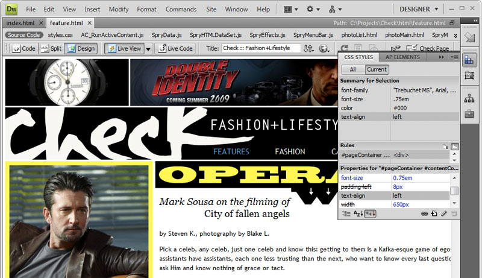Image resolution: width=482 pixels, height=278 pixels.
Task: Click the New CSS Rule icon
Action: [x=434, y=213]
